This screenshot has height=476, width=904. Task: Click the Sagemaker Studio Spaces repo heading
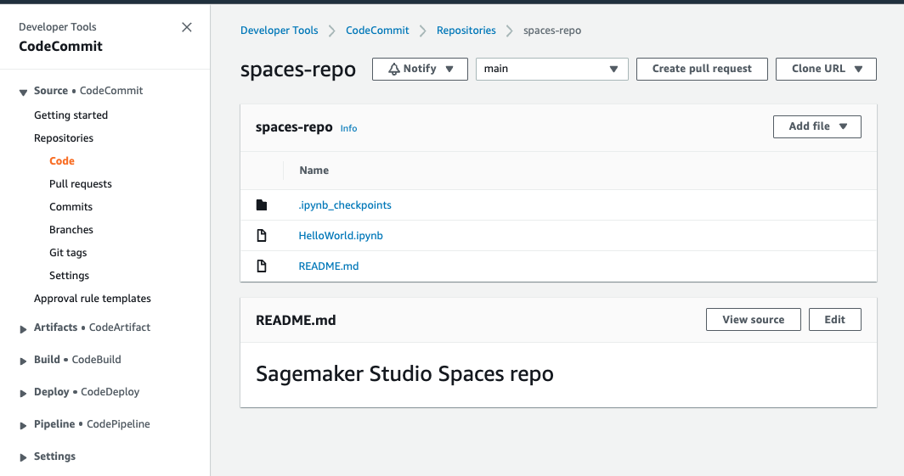point(404,374)
